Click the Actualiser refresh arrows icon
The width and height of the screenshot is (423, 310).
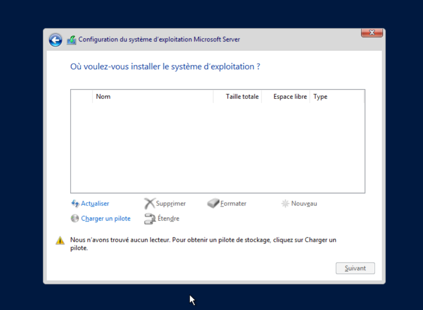point(75,203)
